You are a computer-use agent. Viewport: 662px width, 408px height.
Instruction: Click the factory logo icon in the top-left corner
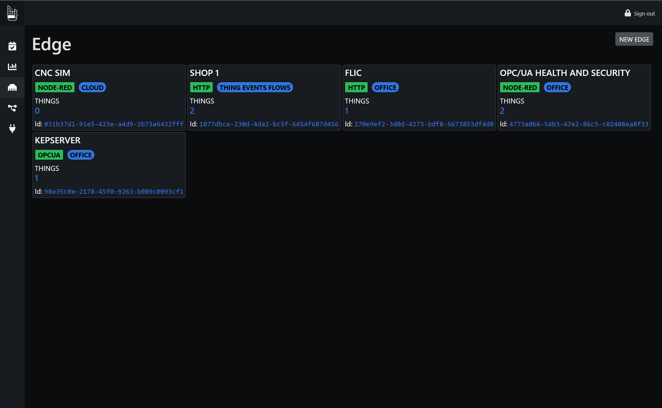pyautogui.click(x=12, y=13)
